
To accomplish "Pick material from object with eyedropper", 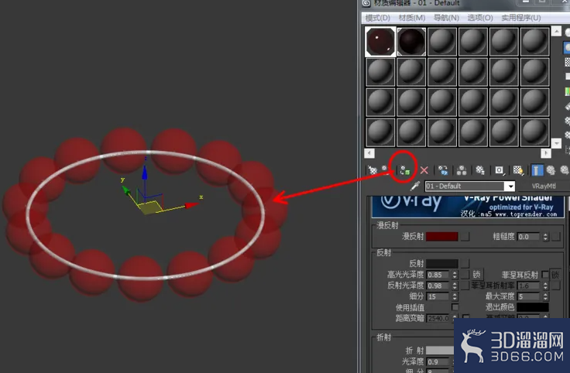I will click(415, 186).
